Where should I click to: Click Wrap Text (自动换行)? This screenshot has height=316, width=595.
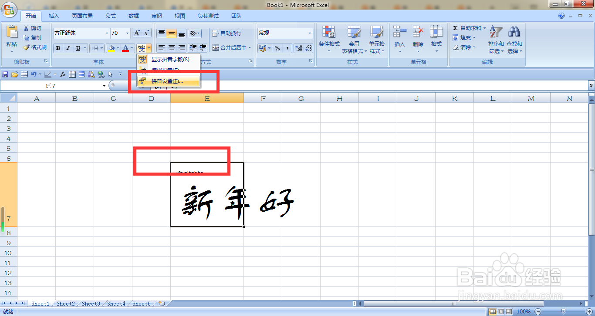point(227,33)
